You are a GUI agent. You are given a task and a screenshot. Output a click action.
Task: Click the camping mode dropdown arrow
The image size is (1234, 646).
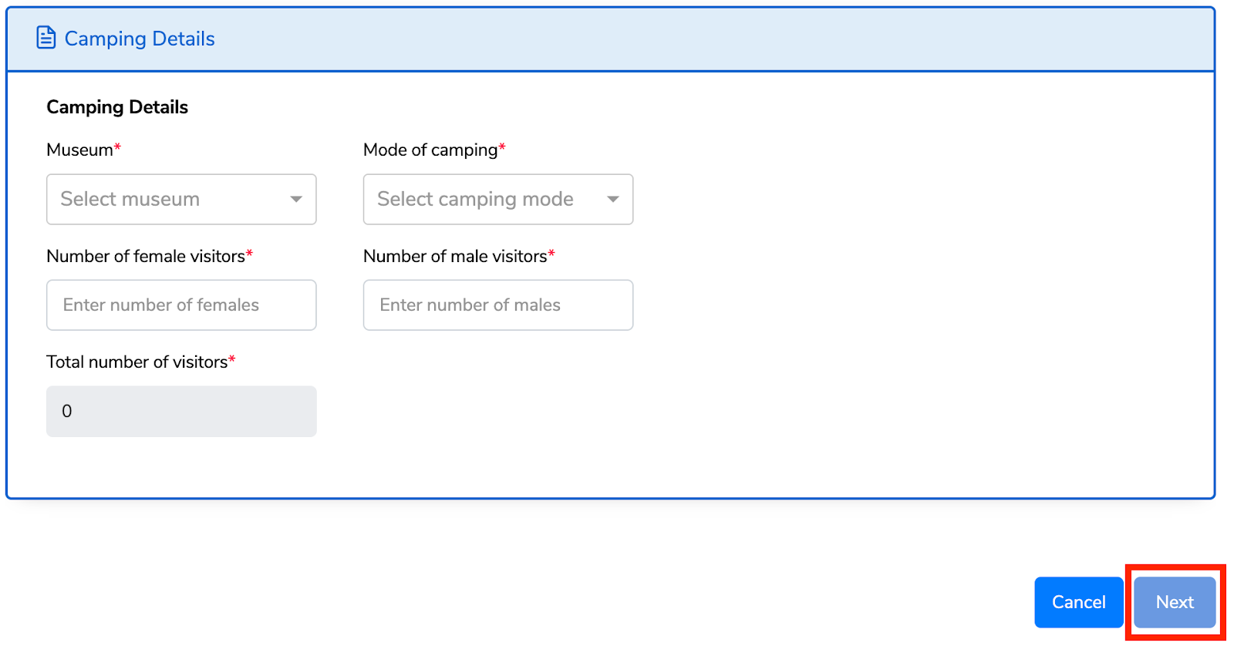(x=613, y=199)
